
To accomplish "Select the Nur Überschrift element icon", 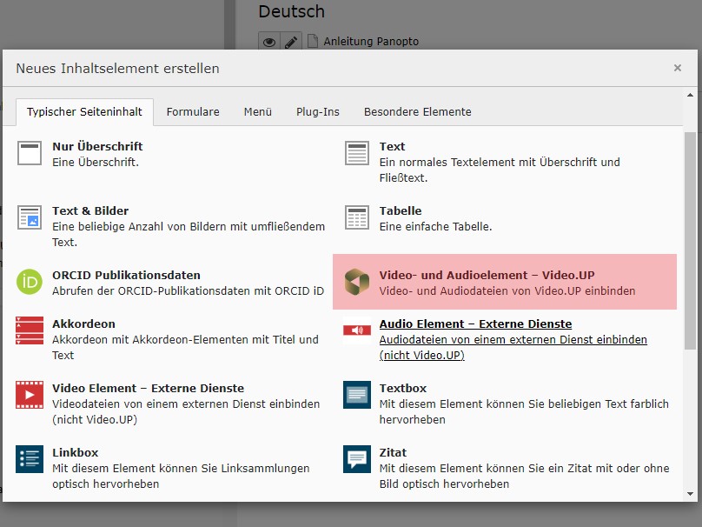I will pos(30,153).
